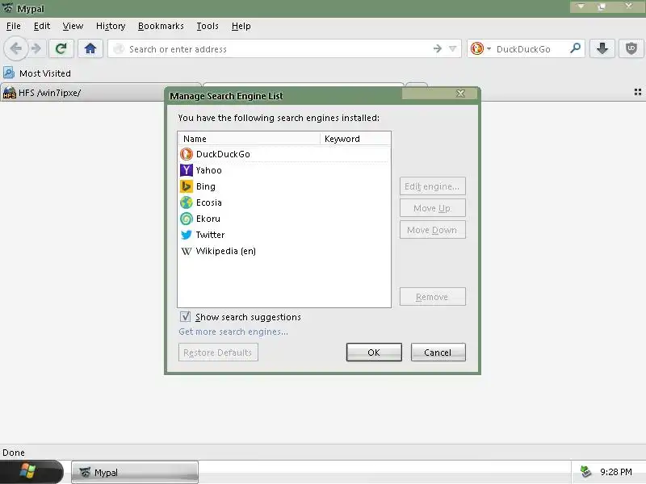This screenshot has width=646, height=484.
Task: Click the OK button
Action: pos(374,353)
